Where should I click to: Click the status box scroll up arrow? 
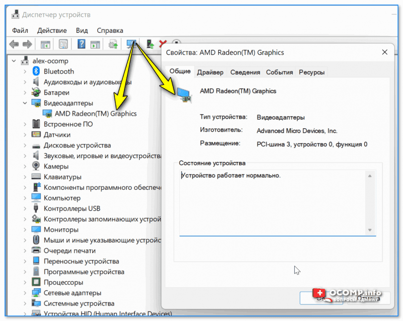[x=370, y=176]
